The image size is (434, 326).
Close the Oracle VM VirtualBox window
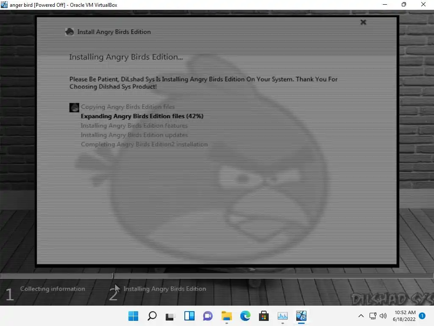point(423,5)
